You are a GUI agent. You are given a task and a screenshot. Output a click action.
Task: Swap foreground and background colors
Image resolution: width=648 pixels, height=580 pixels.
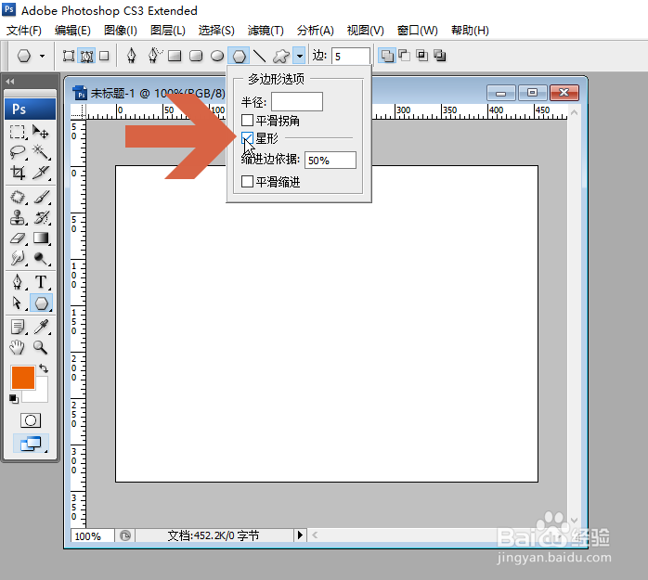[44, 368]
